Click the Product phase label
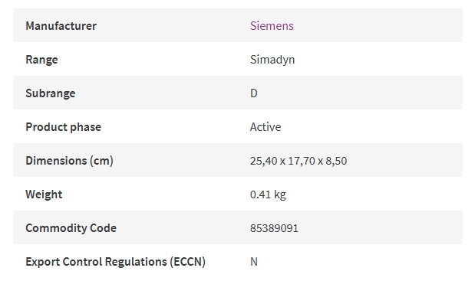Viewport: 475px width, 281px height. tap(64, 127)
